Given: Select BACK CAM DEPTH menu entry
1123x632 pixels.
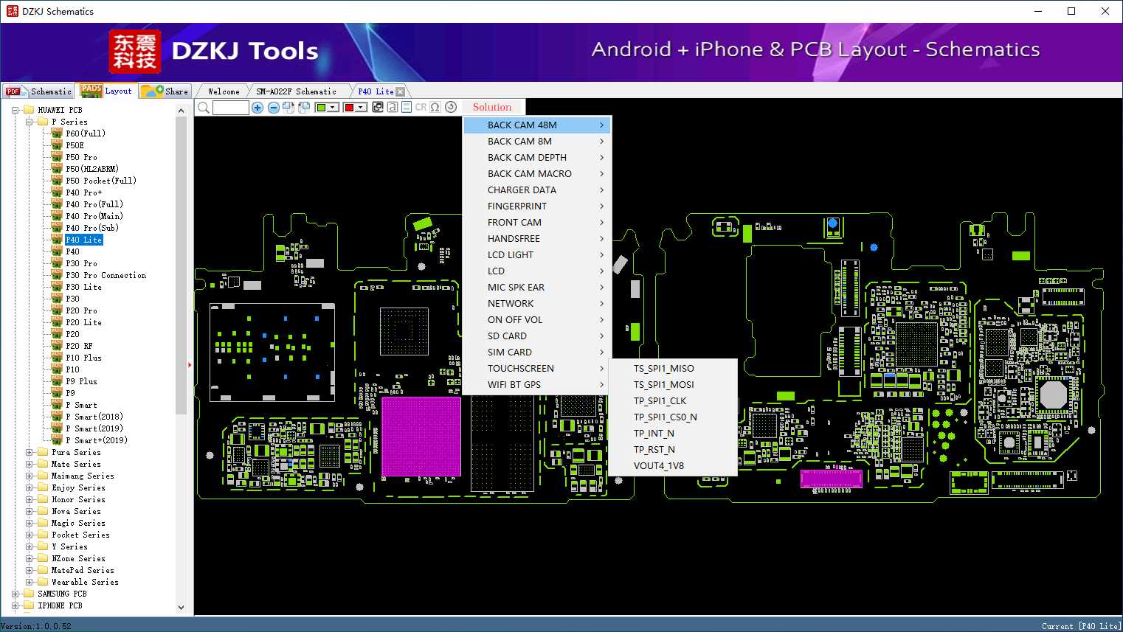Looking at the screenshot, I should pos(537,158).
